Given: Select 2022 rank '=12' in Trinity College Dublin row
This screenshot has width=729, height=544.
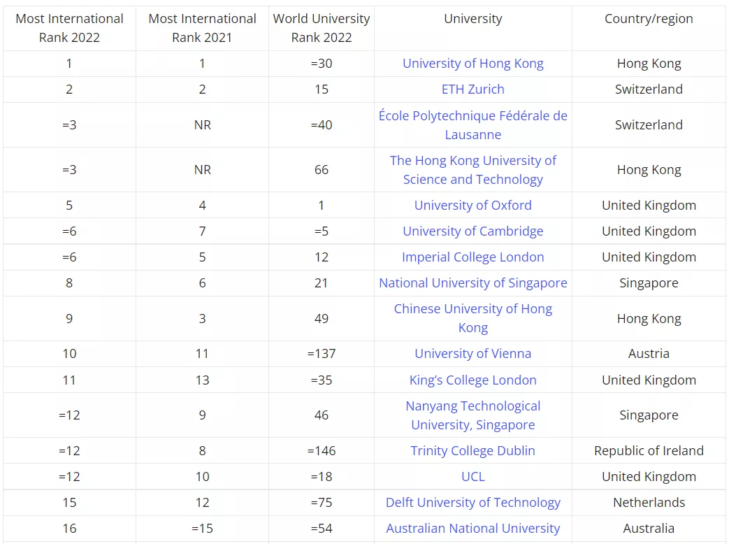Looking at the screenshot, I should point(69,450).
